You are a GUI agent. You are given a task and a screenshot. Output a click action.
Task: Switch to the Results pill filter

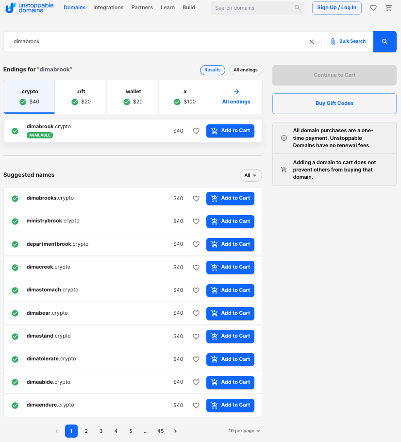213,70
